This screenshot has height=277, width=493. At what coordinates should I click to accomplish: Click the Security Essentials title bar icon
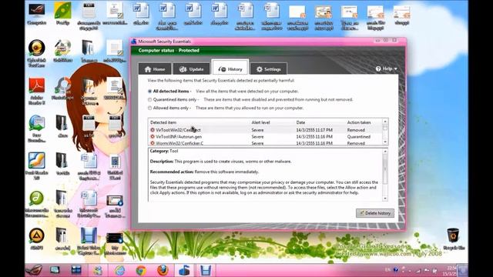coord(134,42)
